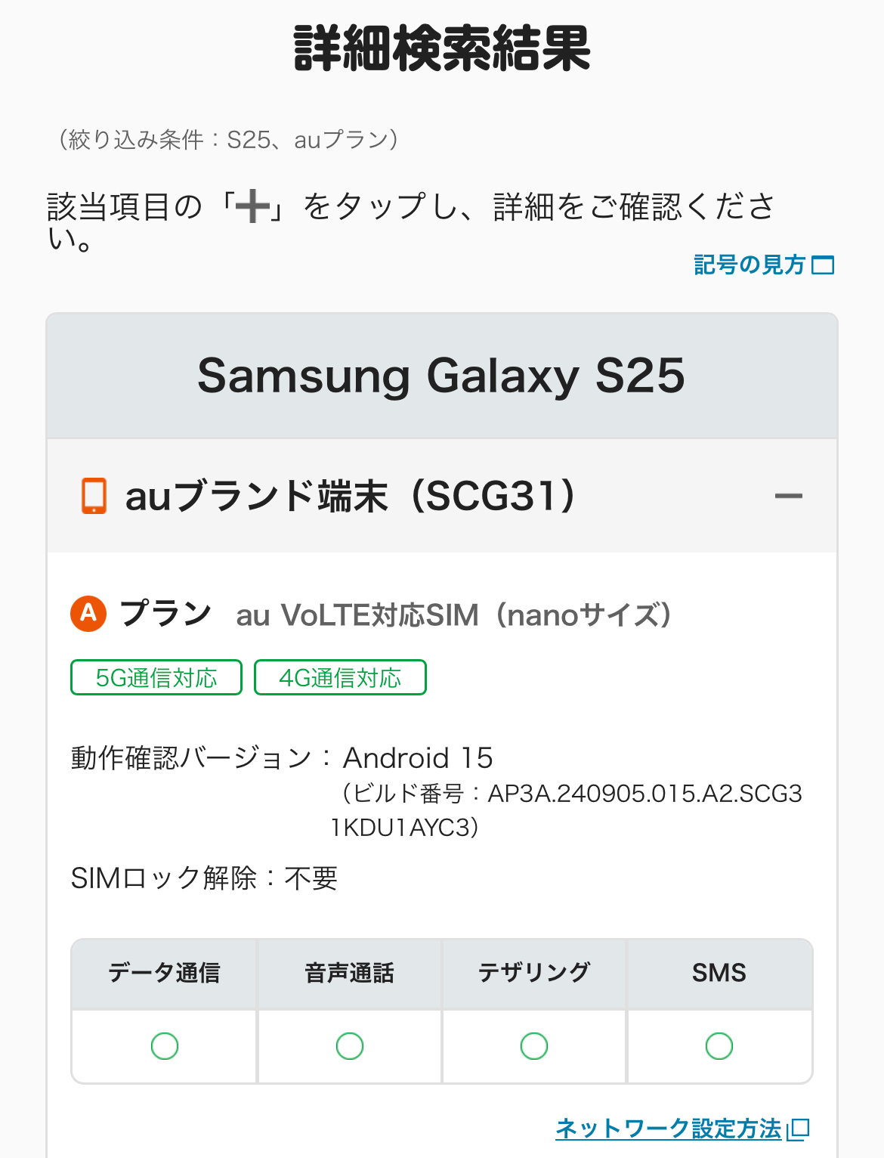Image resolution: width=884 pixels, height=1158 pixels.
Task: Click green circle under 音声通話
Action: pos(349,1046)
